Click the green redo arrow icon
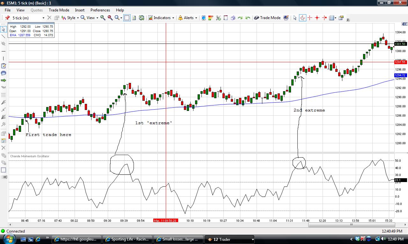 pyautogui.click(x=240, y=18)
